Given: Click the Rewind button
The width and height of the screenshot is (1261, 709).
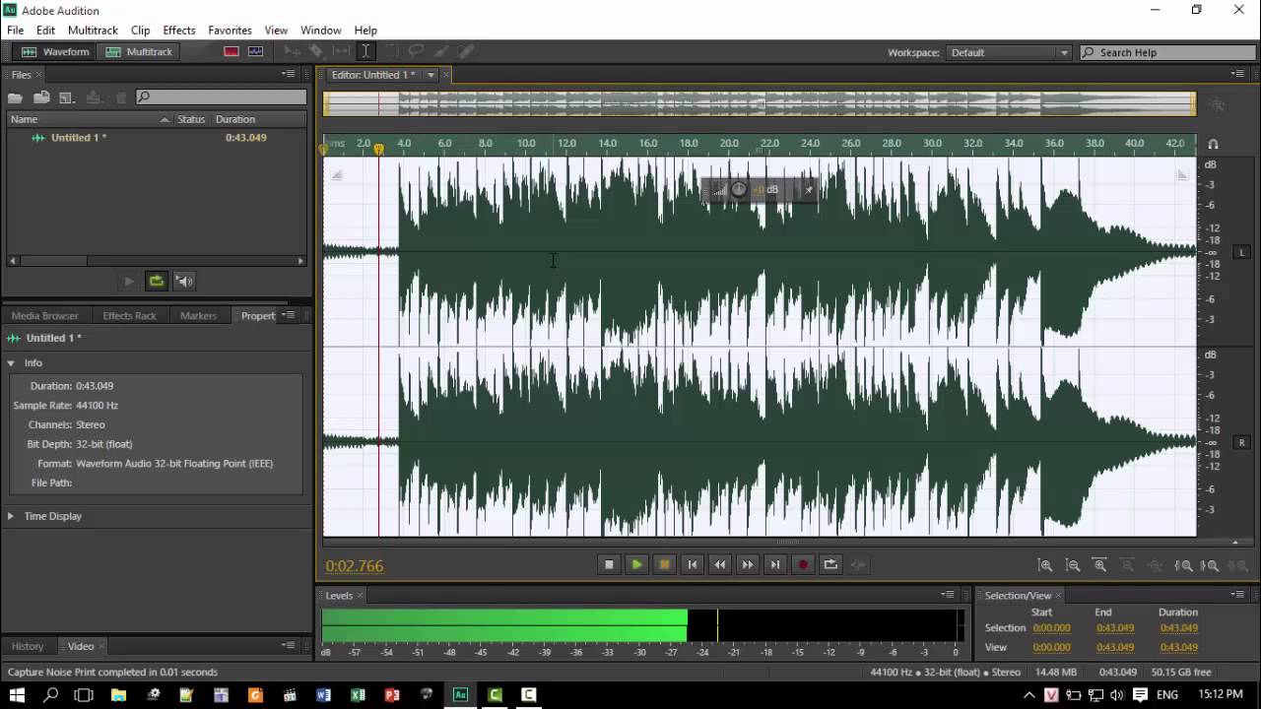Looking at the screenshot, I should point(719,564).
